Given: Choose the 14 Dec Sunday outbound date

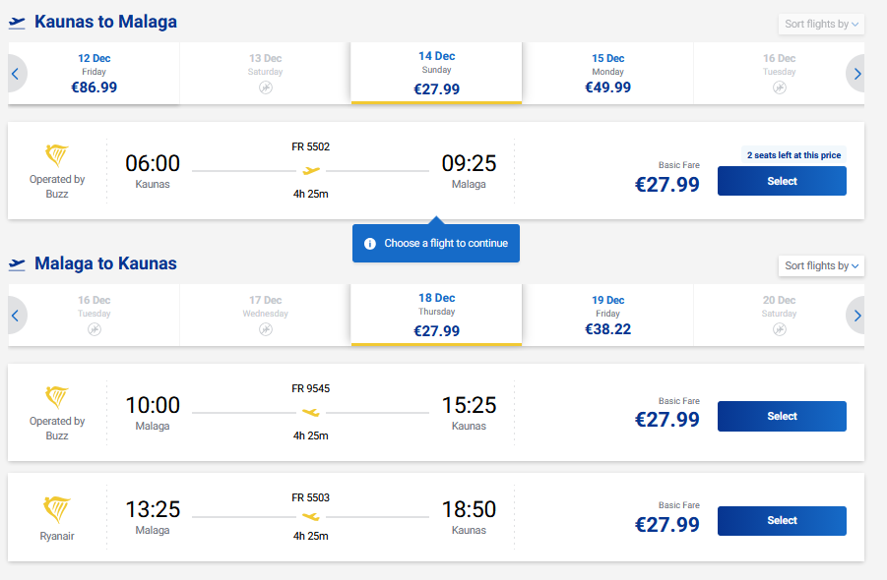Looking at the screenshot, I should [436, 74].
